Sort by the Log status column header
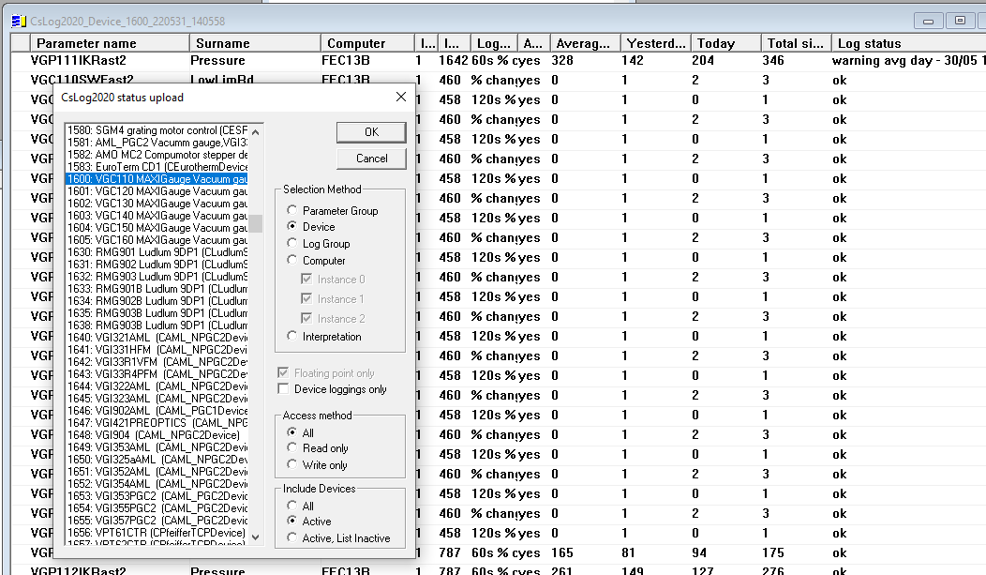Image resolution: width=986 pixels, height=575 pixels. pos(869,43)
